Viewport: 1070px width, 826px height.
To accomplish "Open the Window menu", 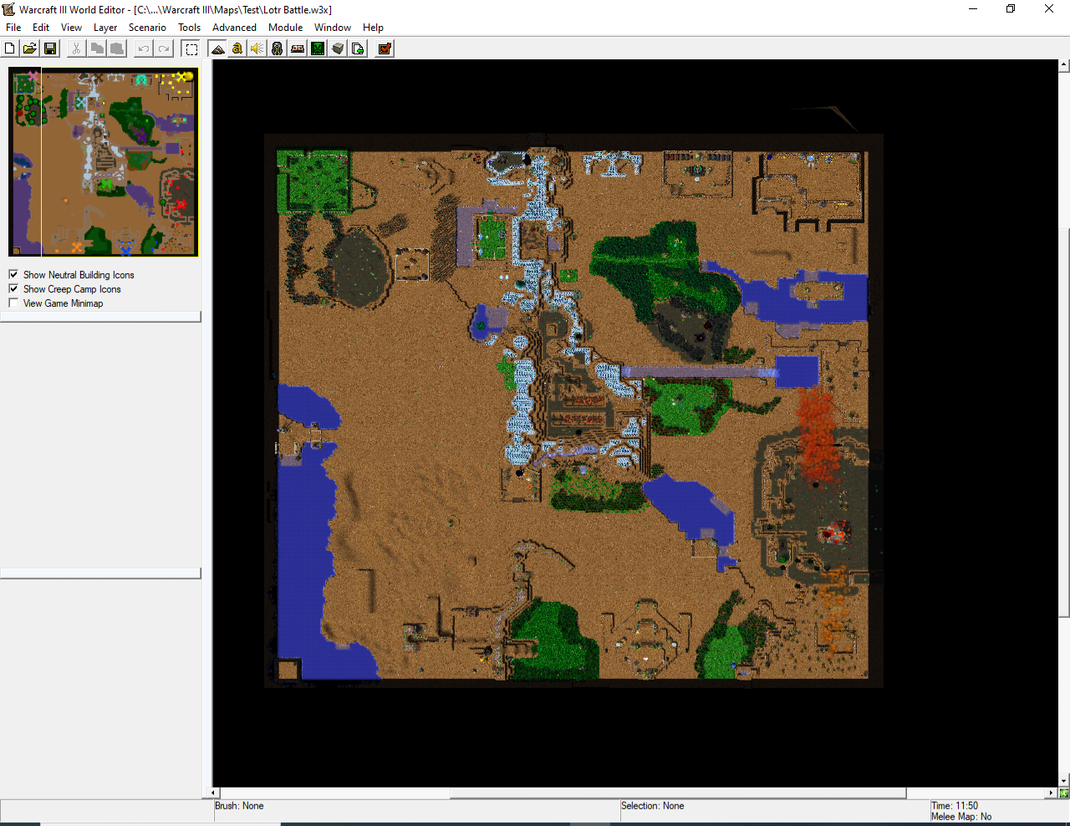I will (x=333, y=28).
